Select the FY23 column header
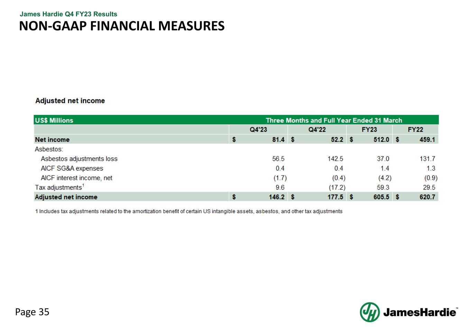The image size is (472, 327). click(369, 130)
